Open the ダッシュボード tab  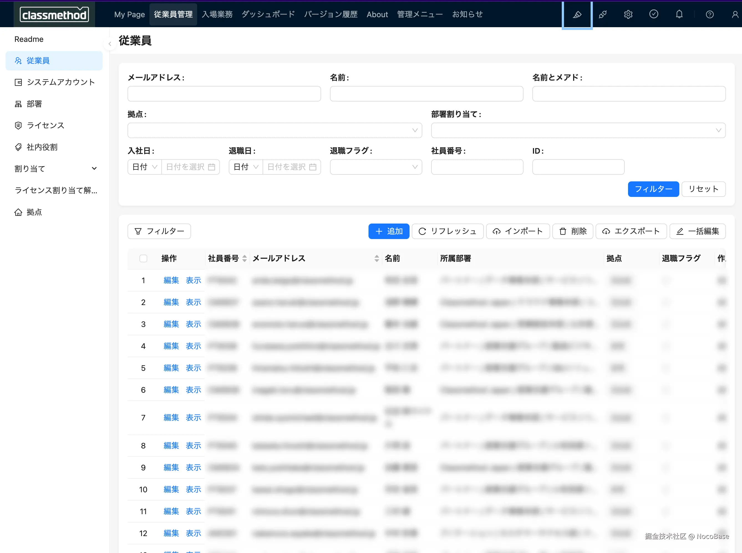pyautogui.click(x=268, y=14)
